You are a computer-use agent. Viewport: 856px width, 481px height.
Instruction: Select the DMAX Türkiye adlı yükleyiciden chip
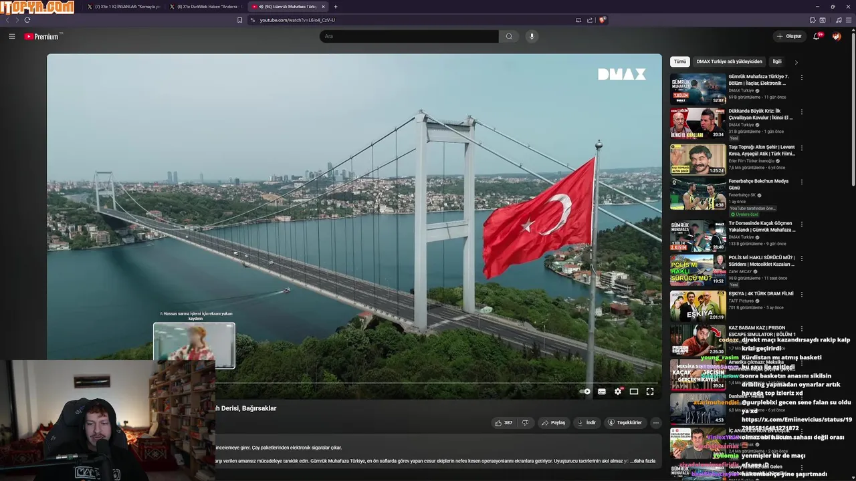point(729,61)
